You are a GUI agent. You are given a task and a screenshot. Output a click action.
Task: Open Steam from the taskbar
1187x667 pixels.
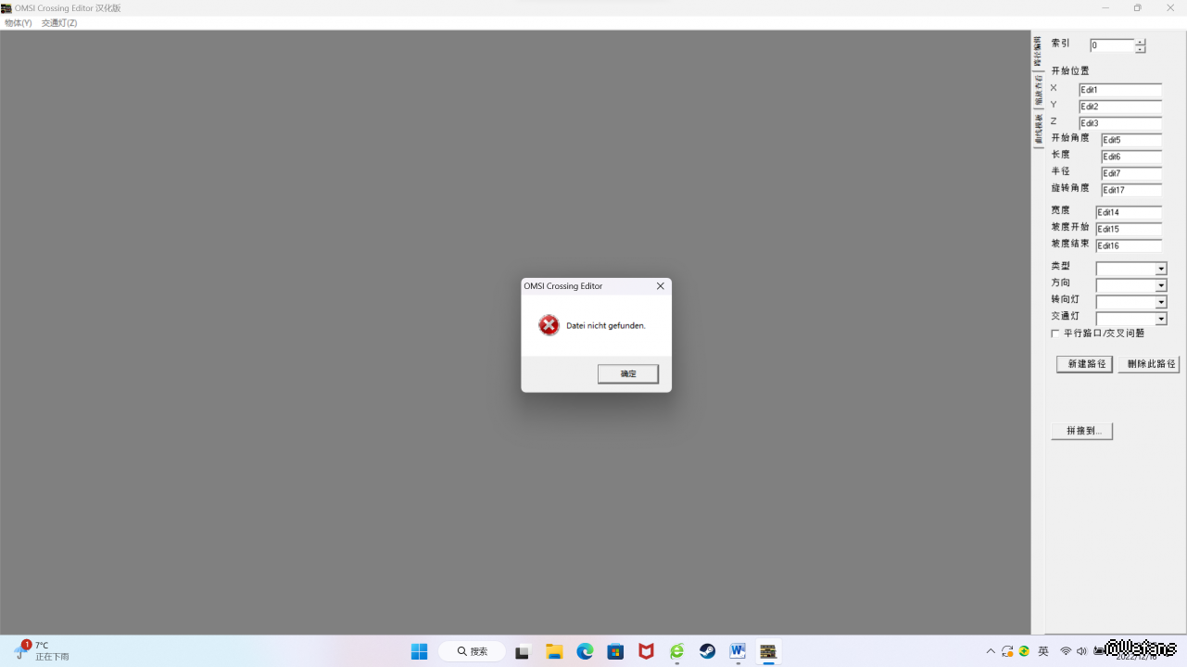click(708, 651)
